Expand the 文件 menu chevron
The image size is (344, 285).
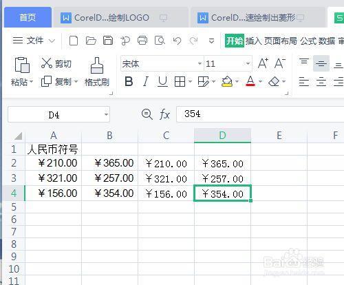52,41
